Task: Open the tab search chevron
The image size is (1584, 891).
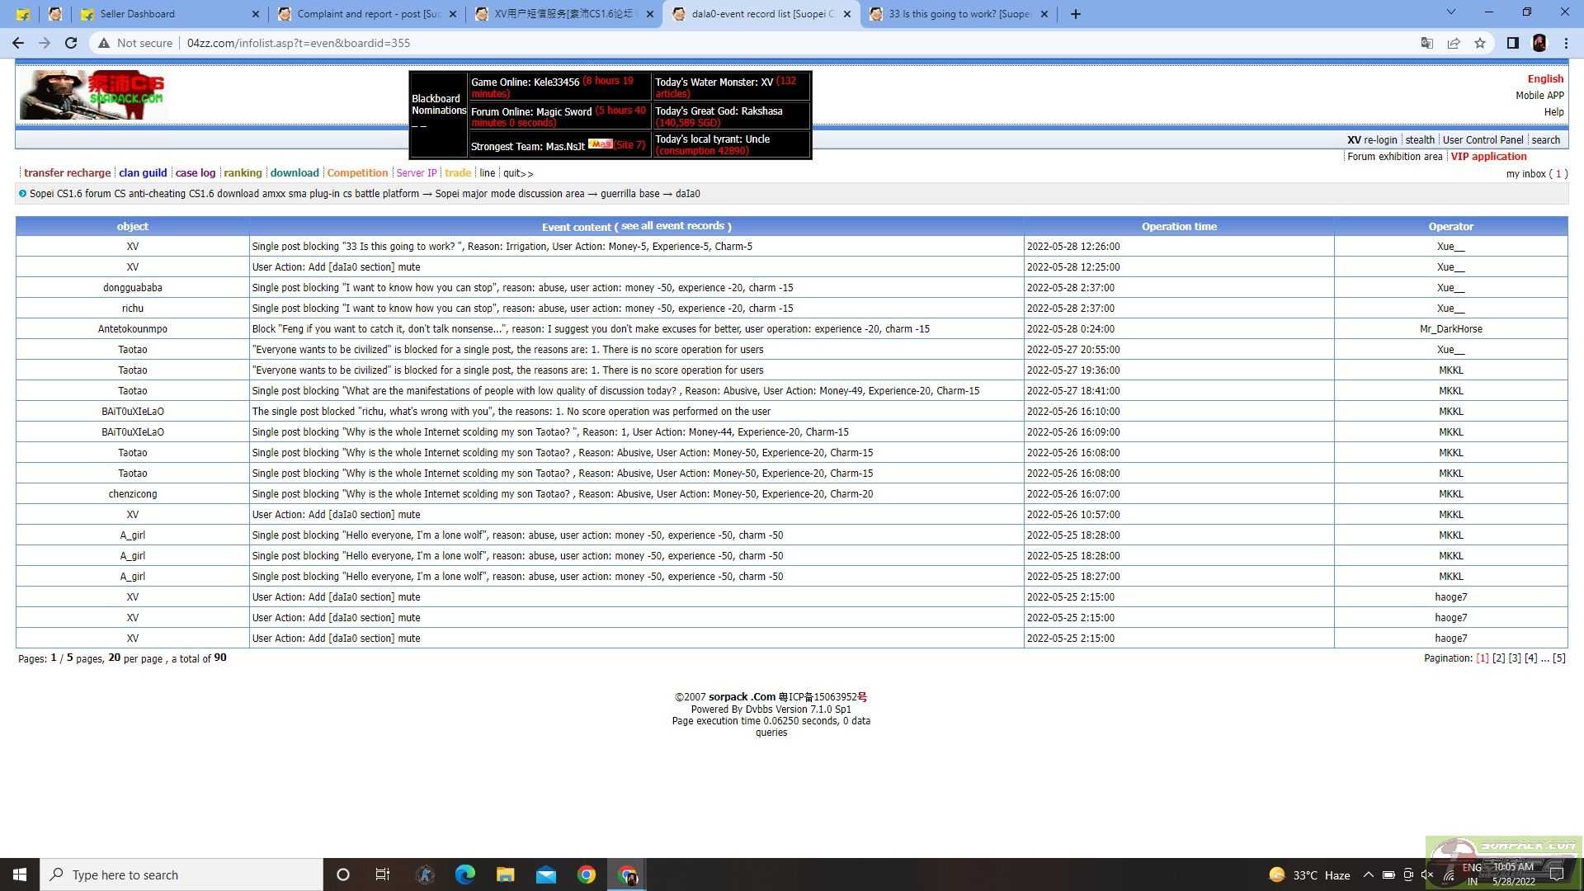Action: pos(1451,12)
